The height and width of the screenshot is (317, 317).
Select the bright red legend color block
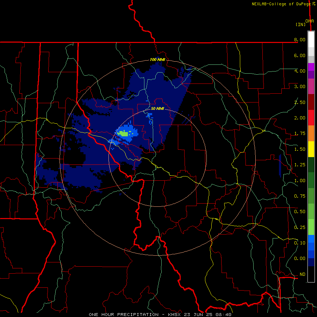click(311, 118)
